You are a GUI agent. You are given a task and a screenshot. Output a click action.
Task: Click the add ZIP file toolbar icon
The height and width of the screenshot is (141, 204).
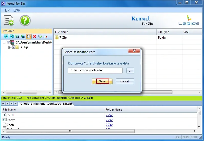(x=9, y=20)
